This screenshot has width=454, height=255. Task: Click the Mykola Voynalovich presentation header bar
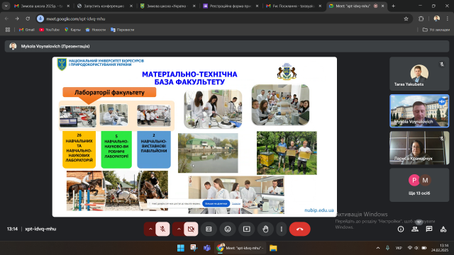227,46
